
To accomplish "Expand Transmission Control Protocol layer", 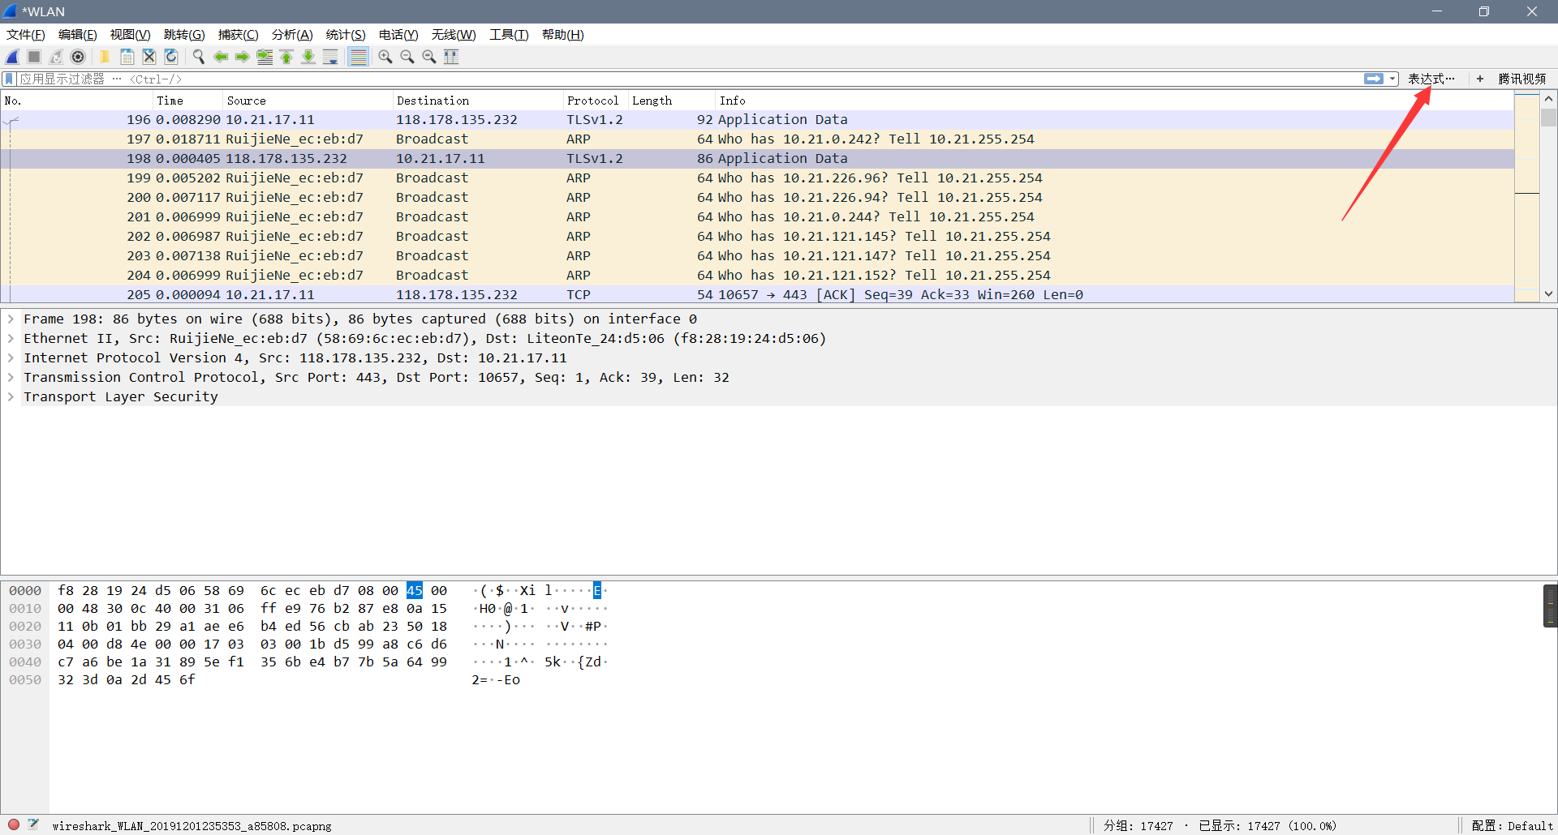I will click(x=11, y=377).
